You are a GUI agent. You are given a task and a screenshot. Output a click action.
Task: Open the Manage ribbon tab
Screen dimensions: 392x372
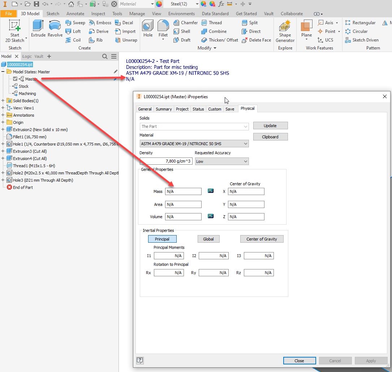coord(137,13)
